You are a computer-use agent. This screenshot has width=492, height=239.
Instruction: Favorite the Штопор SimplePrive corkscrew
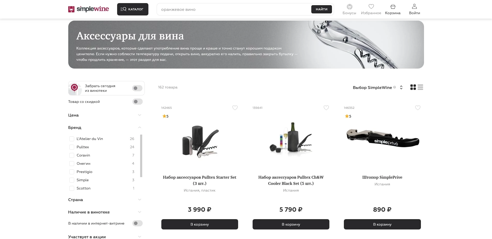point(418,108)
